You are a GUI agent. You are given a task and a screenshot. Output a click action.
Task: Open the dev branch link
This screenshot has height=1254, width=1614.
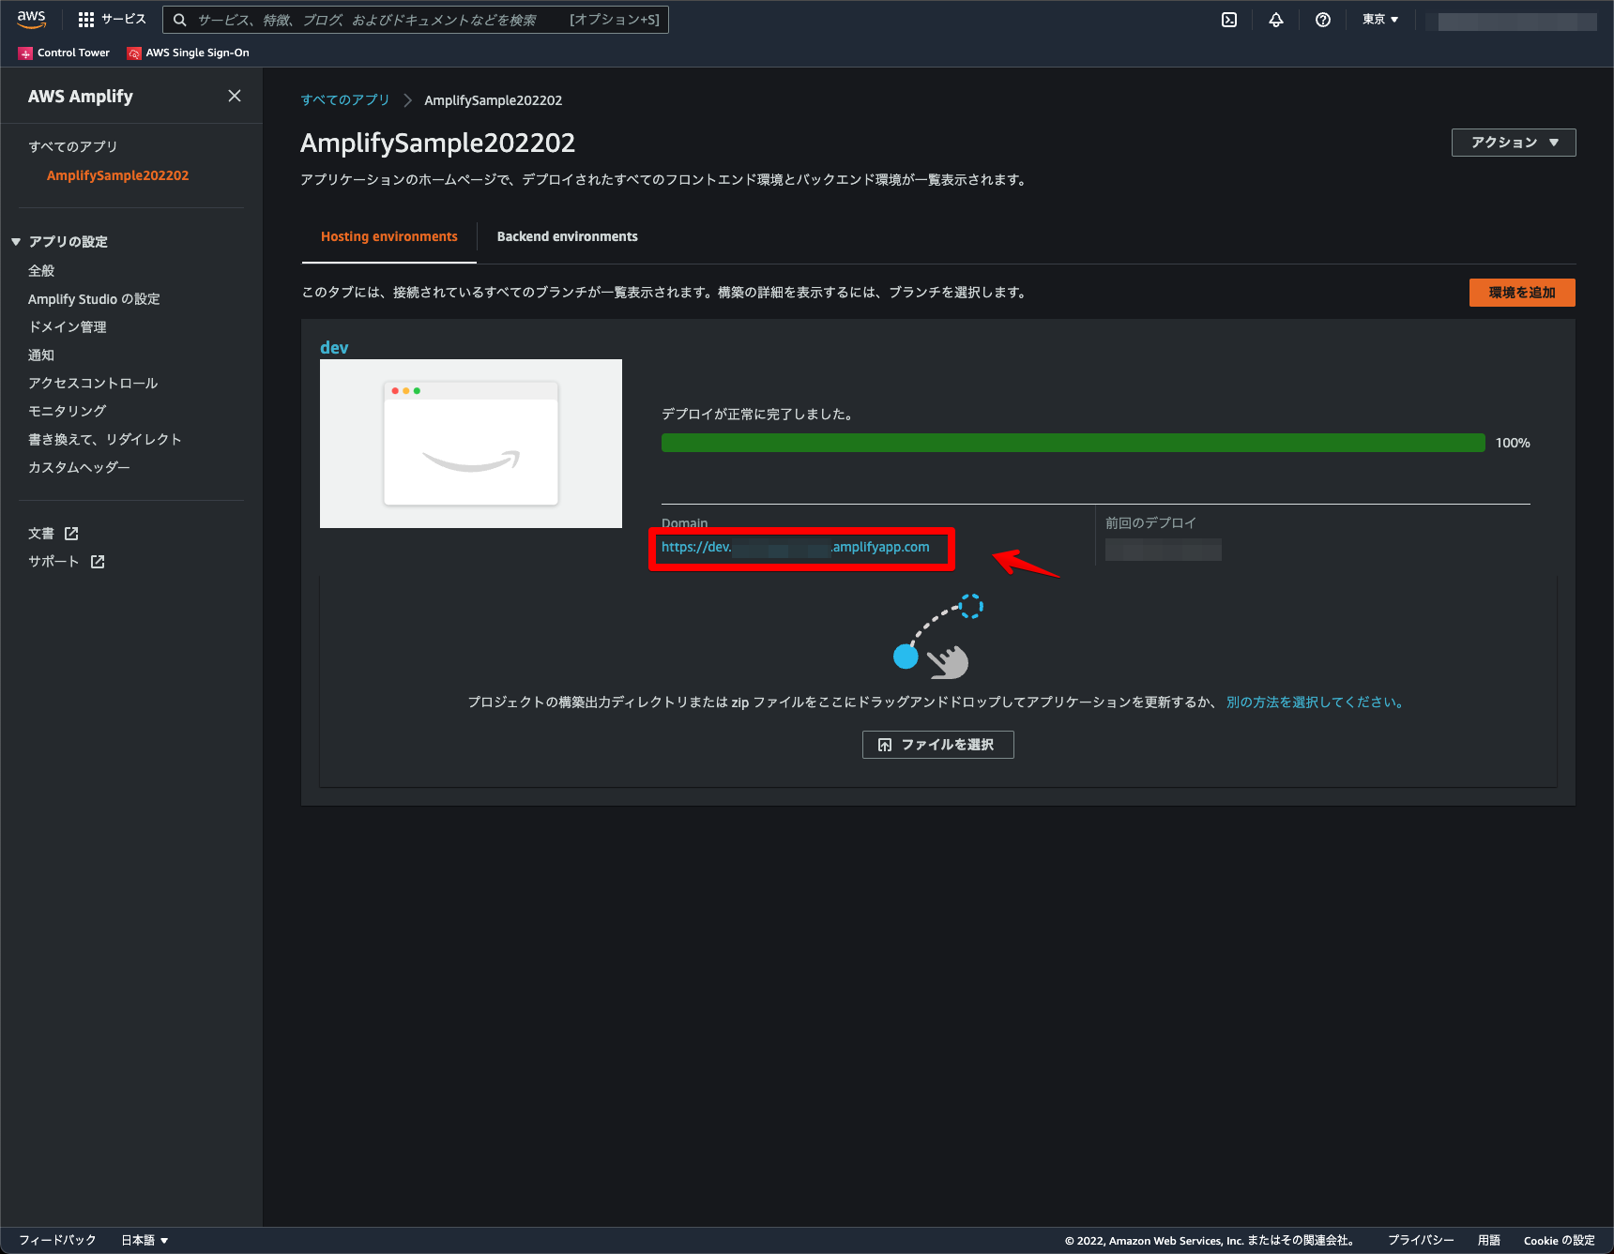[334, 348]
